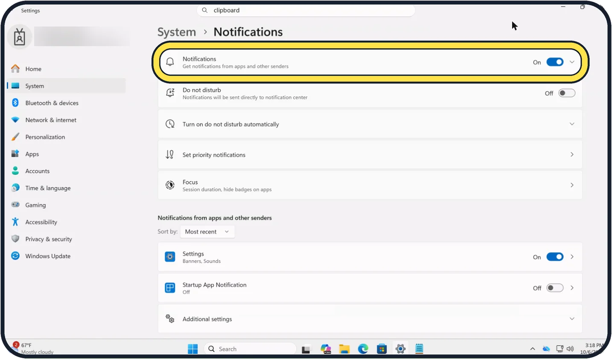The height and width of the screenshot is (359, 612).
Task: Open File Explorer from taskbar
Action: click(x=344, y=349)
